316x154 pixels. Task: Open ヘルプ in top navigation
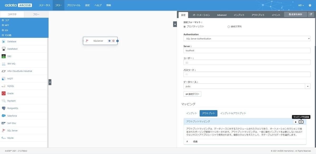(98, 5)
